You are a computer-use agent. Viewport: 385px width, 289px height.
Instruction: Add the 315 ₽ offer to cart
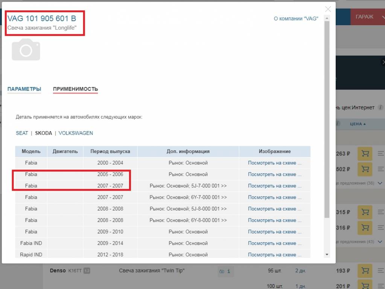[365, 212]
